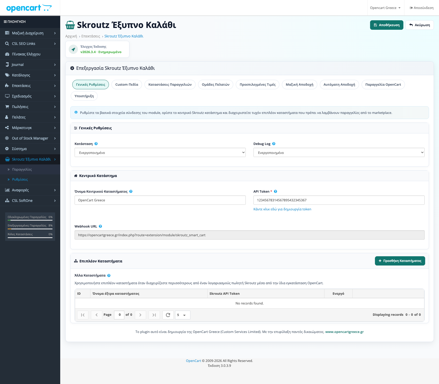This screenshot has height=384, width=439.
Task: Toggle the ΠΛΟΗΓΗΣΗ navigation menu
Action: 15,22
